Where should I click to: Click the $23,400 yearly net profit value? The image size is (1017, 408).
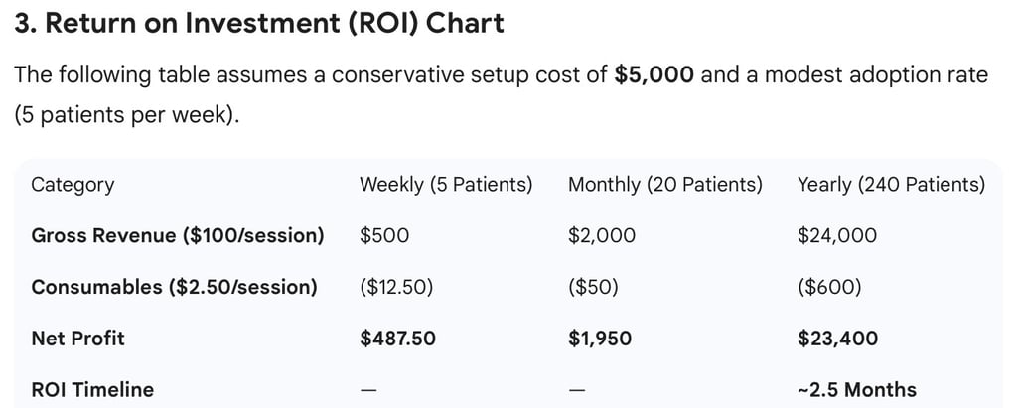pyautogui.click(x=837, y=339)
